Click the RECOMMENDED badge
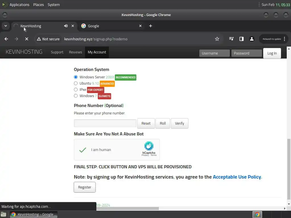The width and height of the screenshot is (291, 218). (x=125, y=77)
